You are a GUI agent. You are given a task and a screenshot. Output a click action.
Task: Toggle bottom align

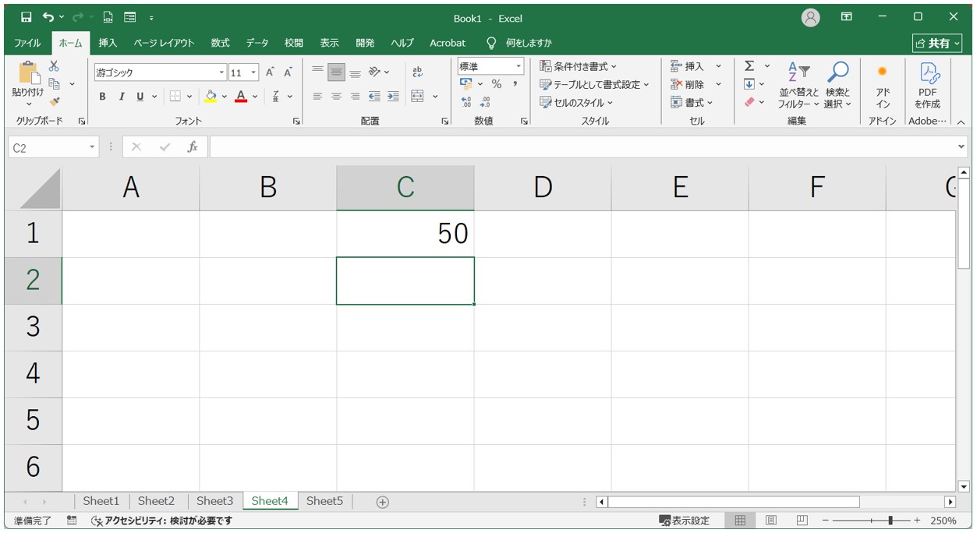pyautogui.click(x=355, y=72)
